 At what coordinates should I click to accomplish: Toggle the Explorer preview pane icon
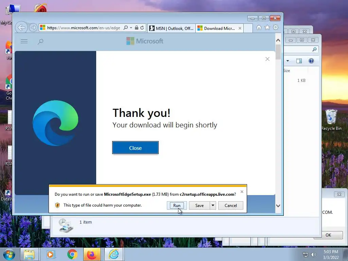point(299,61)
